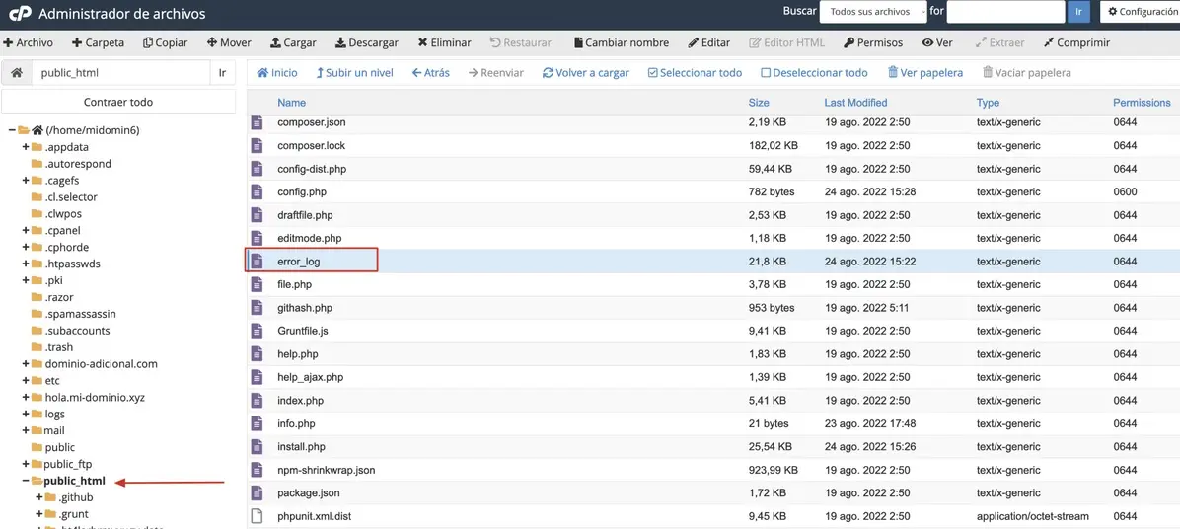Open Ver papelera trash view
1180x529 pixels.
pos(924,73)
